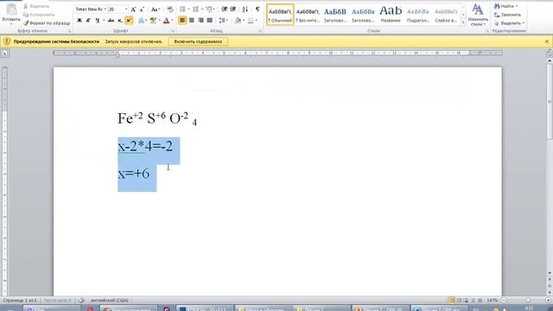Open the Найти (Find) button
Viewport: 553px width, 311px height.
point(505,6)
